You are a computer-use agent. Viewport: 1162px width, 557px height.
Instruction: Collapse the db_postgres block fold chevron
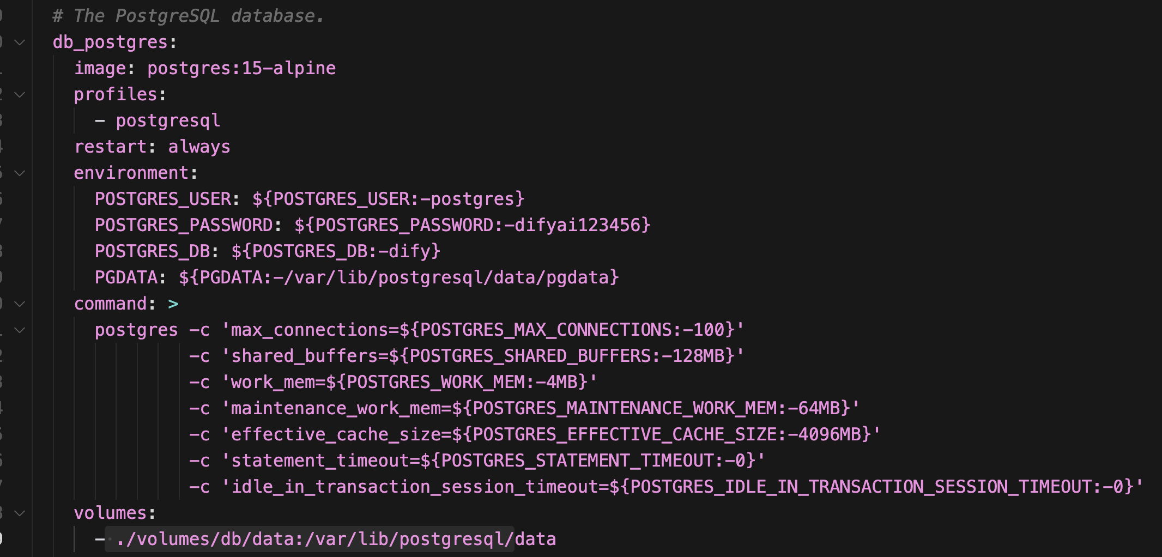pos(20,43)
